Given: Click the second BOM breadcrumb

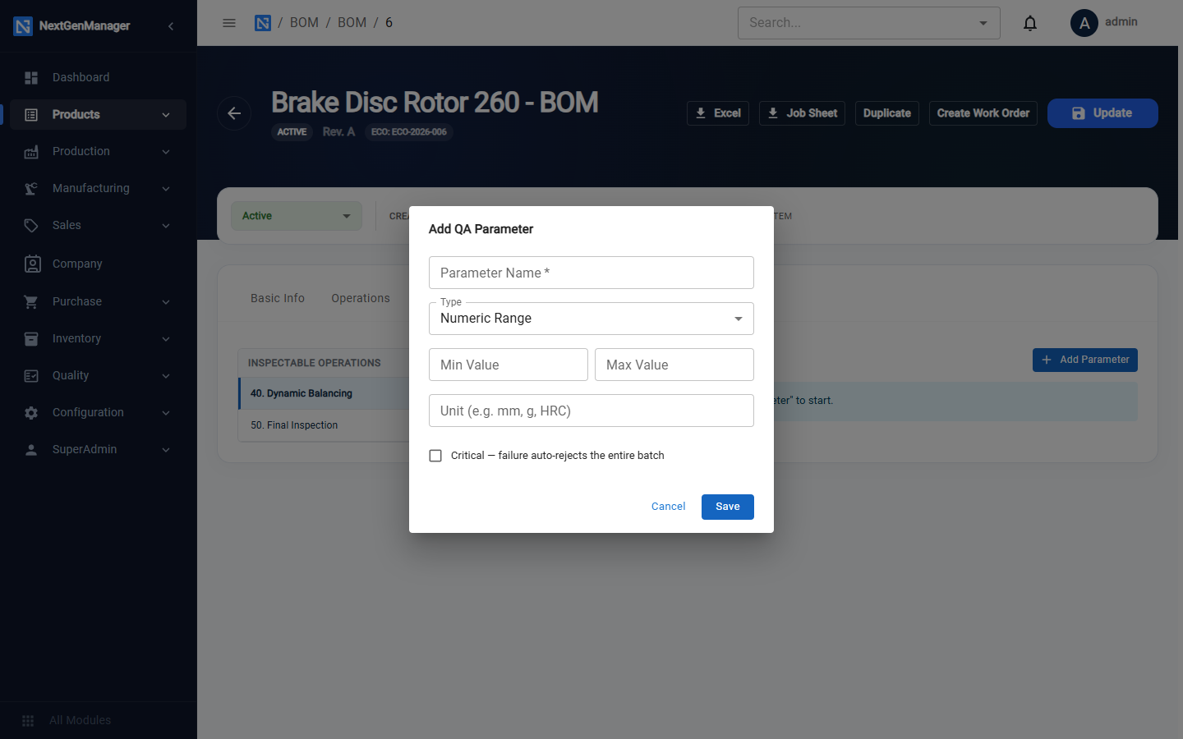Looking at the screenshot, I should 352,23.
